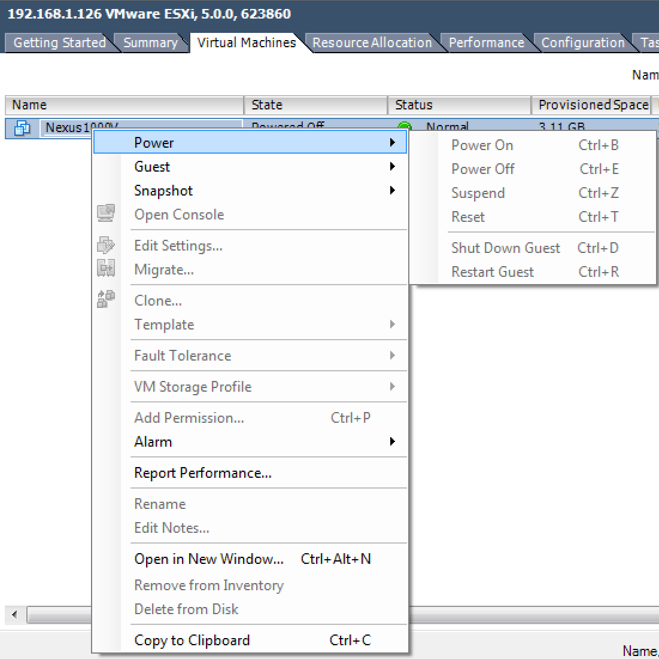Click the Open Console monitor icon
The height and width of the screenshot is (659, 659).
[x=105, y=213]
